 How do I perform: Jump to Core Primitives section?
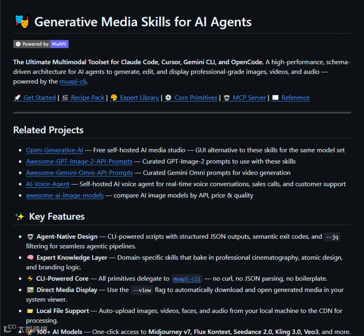(x=196, y=98)
